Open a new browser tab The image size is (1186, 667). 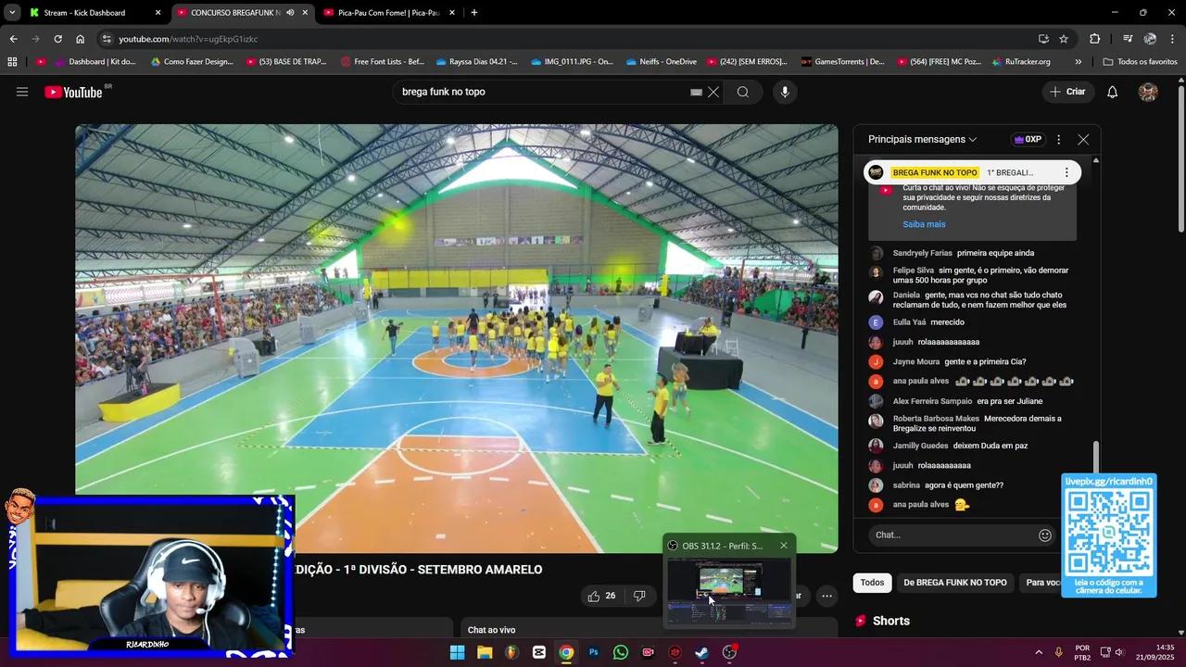(474, 13)
